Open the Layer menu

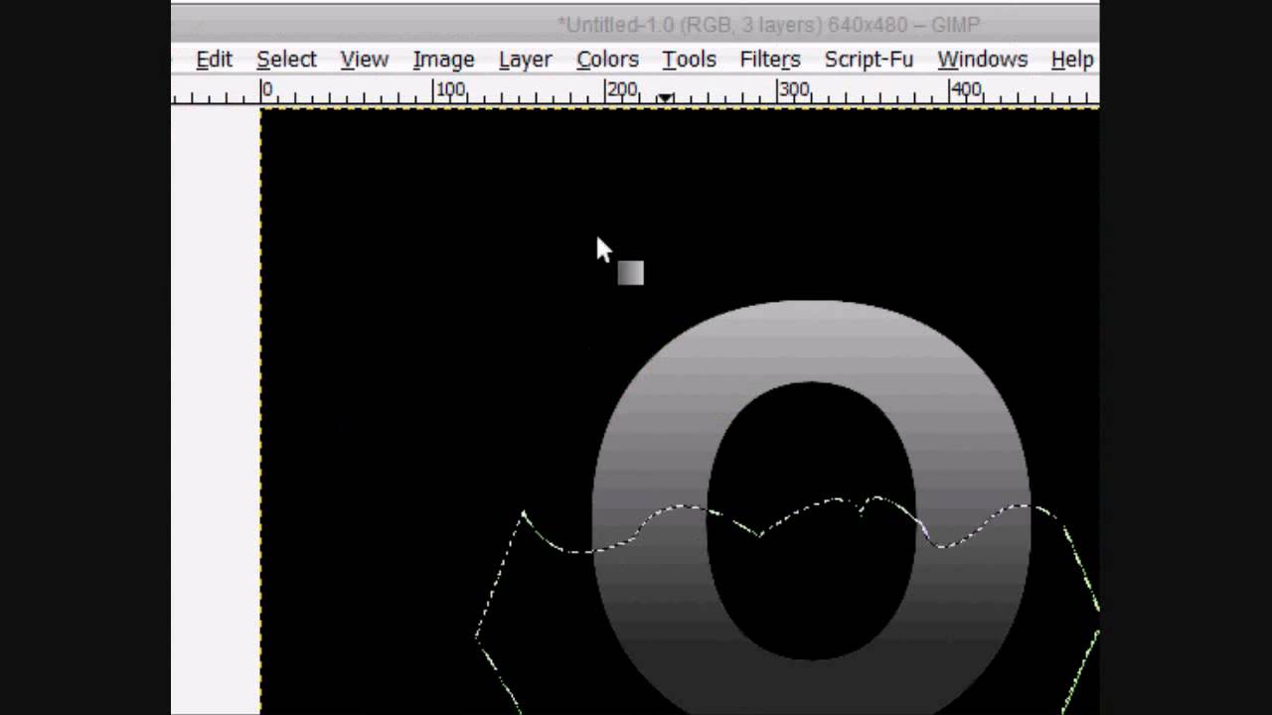tap(525, 60)
